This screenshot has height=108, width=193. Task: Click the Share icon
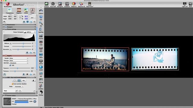[190, 5]
